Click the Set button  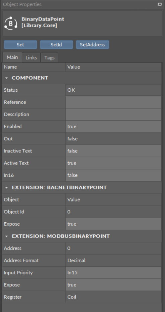pos(20,45)
